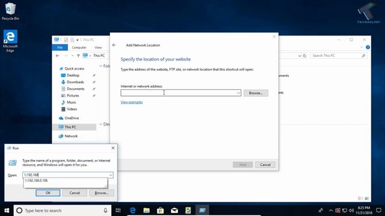Select Videos in navigation pane
Image resolution: width=385 pixels, height=216 pixels.
tap(72, 109)
